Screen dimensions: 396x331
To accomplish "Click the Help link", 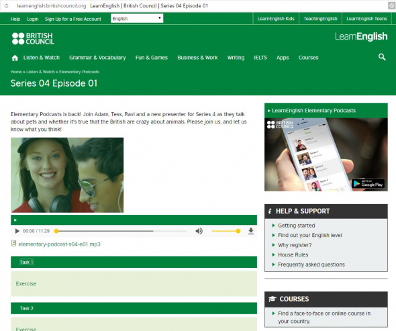I will point(15,19).
